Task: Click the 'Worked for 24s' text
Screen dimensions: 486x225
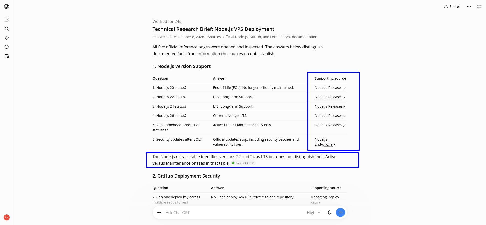Action: [167, 21]
